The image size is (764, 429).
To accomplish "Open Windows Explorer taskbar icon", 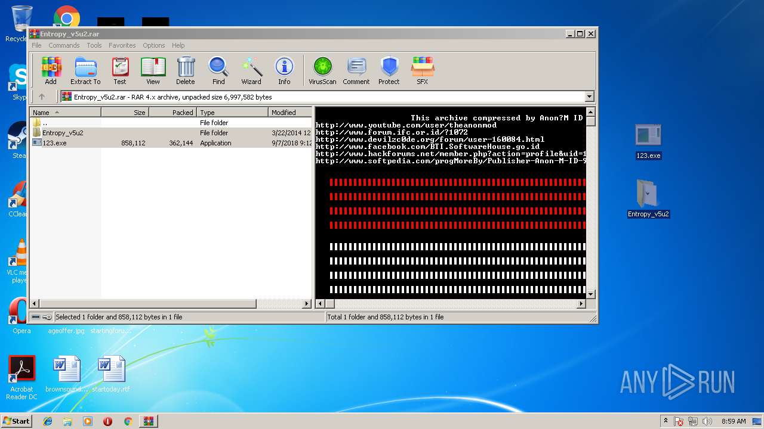I will (x=67, y=421).
